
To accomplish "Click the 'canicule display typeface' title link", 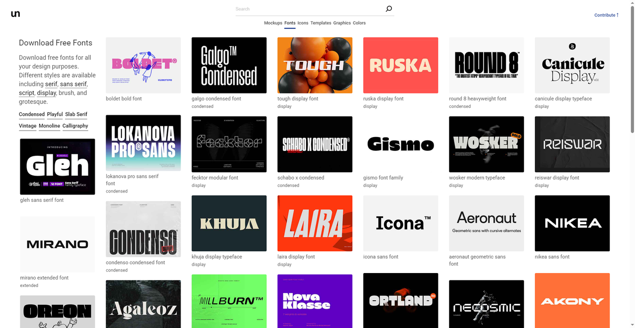I will coord(563,99).
